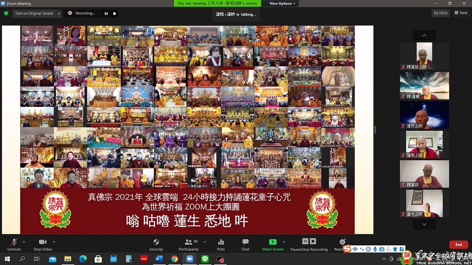The width and height of the screenshot is (472, 265).
Task: Open the View Options dropdown
Action: tap(282, 3)
